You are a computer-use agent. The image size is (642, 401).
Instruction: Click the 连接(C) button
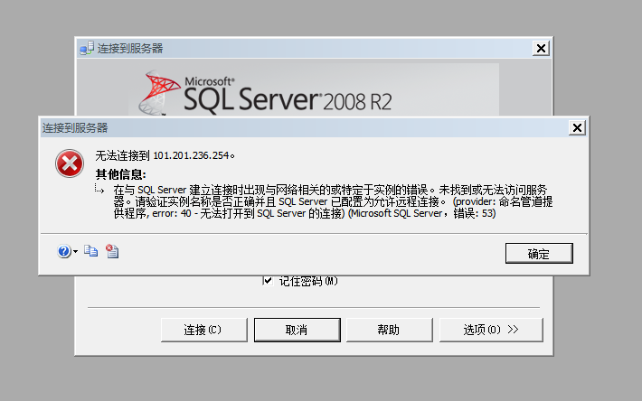(x=203, y=330)
